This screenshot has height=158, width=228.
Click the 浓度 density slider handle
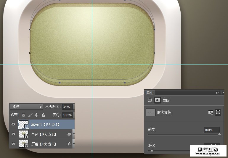tap(219, 134)
